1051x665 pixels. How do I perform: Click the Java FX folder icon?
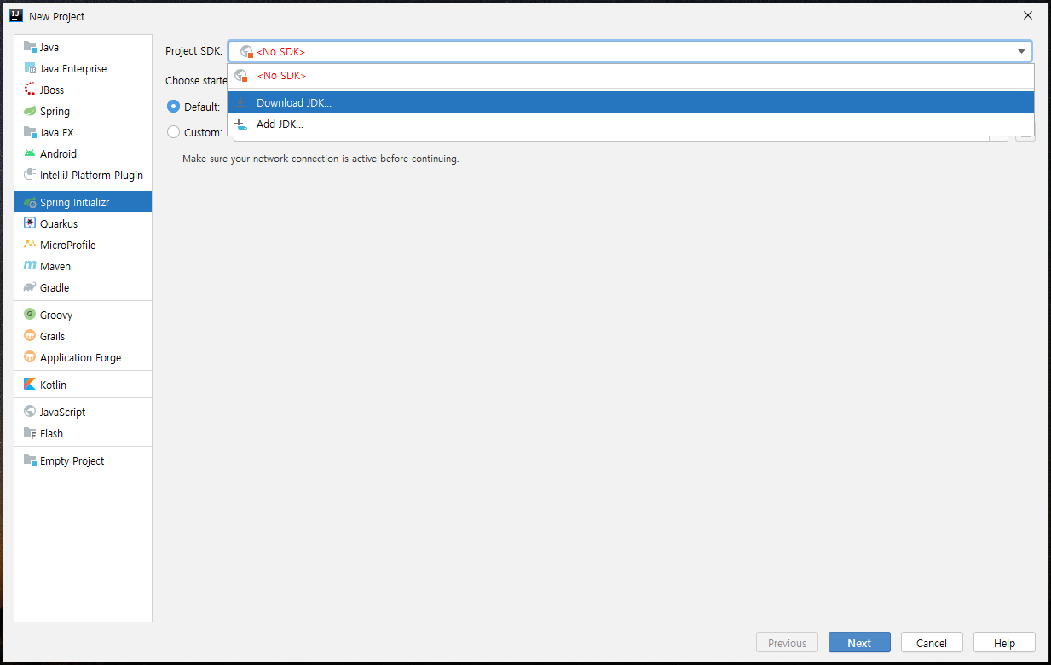click(x=30, y=132)
